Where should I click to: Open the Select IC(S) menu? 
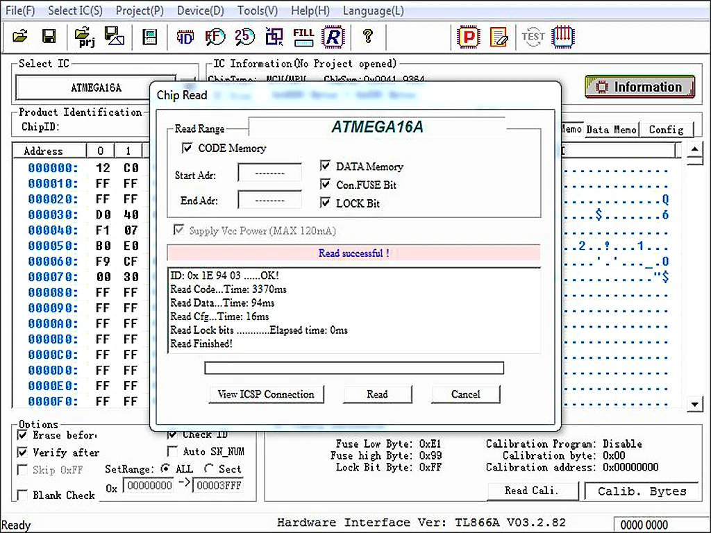75,10
